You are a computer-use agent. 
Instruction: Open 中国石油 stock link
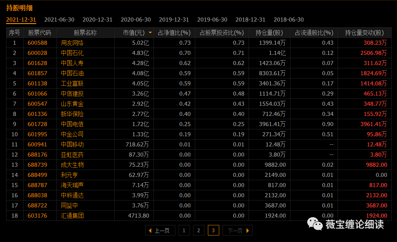coord(72,73)
